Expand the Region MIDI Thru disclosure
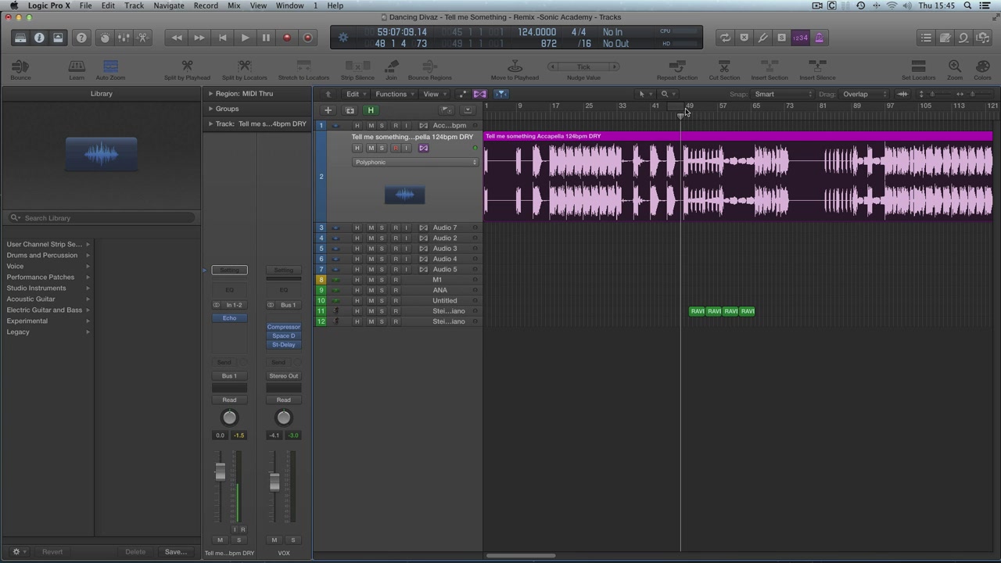This screenshot has width=1001, height=563. click(x=210, y=93)
